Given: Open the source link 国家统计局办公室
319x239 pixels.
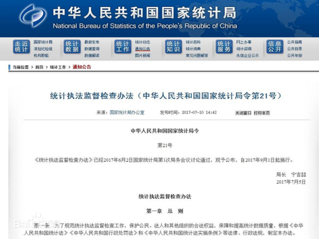Looking at the screenshot, I should click(x=127, y=112).
